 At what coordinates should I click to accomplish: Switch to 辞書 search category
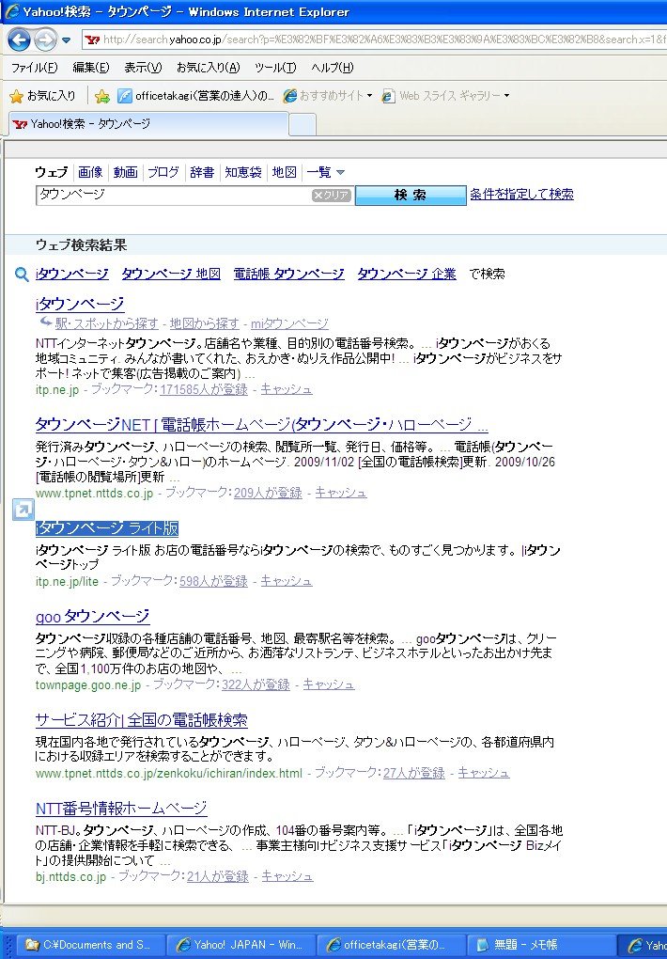[x=202, y=172]
